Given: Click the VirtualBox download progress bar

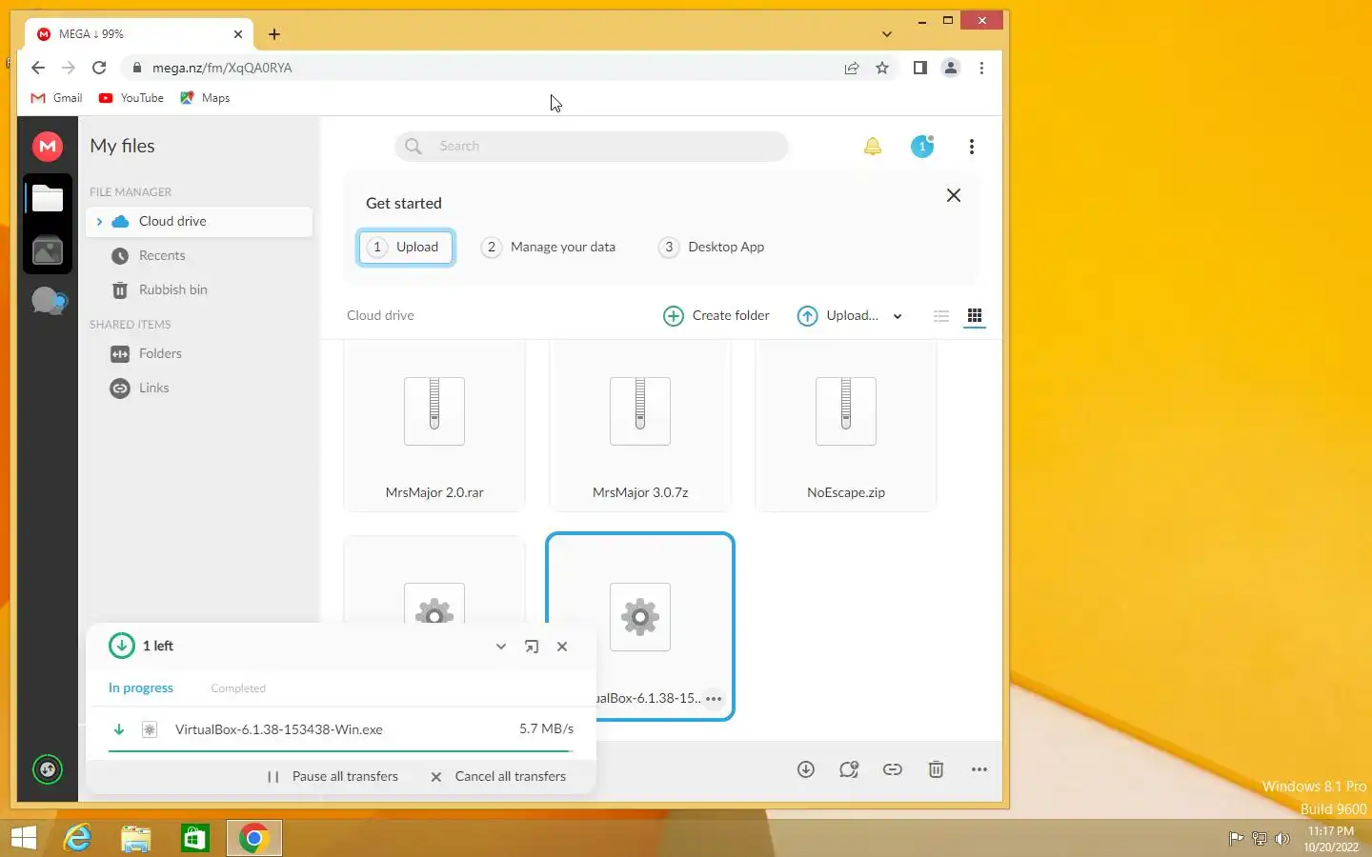Looking at the screenshot, I should tap(341, 751).
